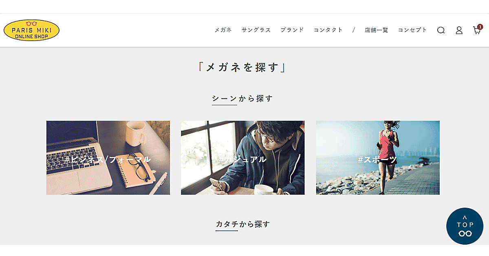Click the red cart item count badge
The height and width of the screenshot is (256, 489).
[480, 26]
